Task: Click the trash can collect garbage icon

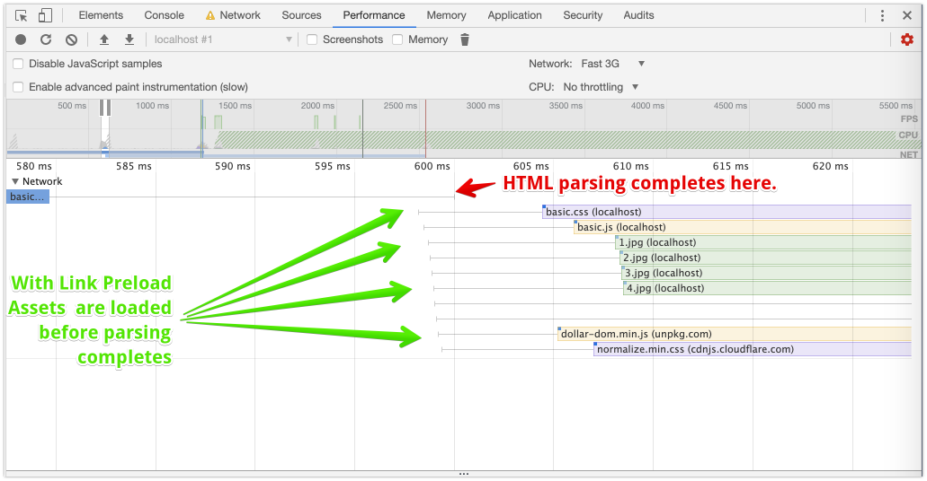Action: click(x=465, y=39)
